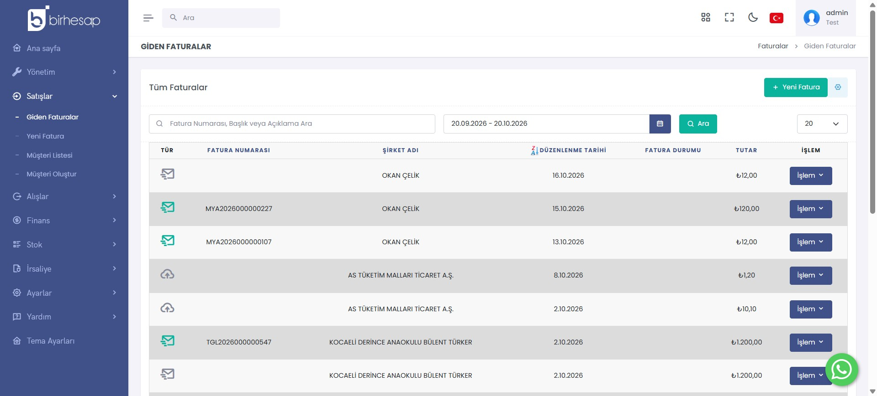Open İşlem dropdown for invoice MYA2026000000107
The image size is (877, 396).
tap(811, 242)
